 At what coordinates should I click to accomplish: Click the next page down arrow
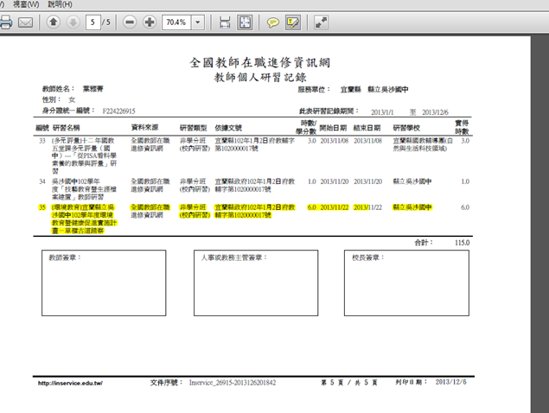[x=73, y=22]
